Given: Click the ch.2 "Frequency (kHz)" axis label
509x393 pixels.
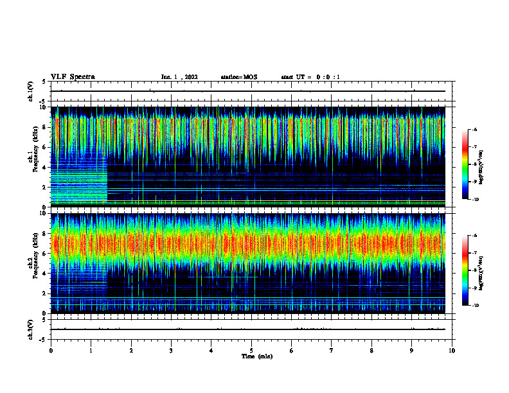Looking at the screenshot, I should click(x=35, y=256).
